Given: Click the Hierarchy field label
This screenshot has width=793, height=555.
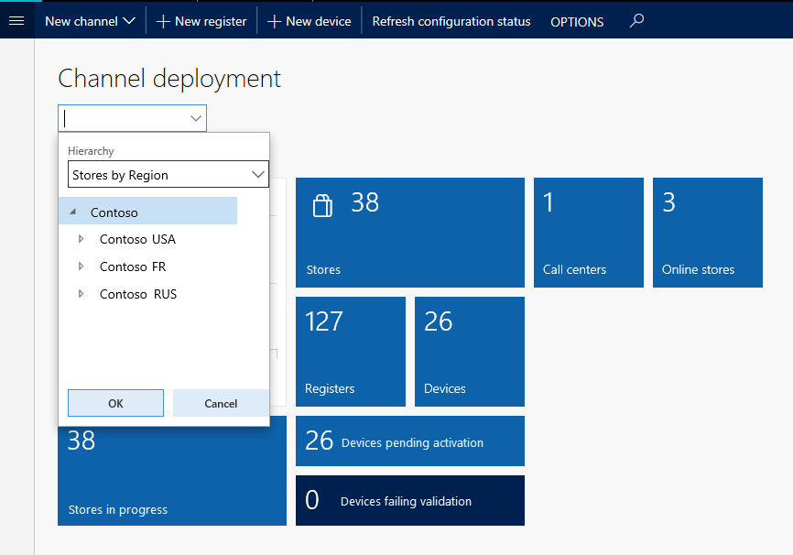Looking at the screenshot, I should tap(91, 151).
